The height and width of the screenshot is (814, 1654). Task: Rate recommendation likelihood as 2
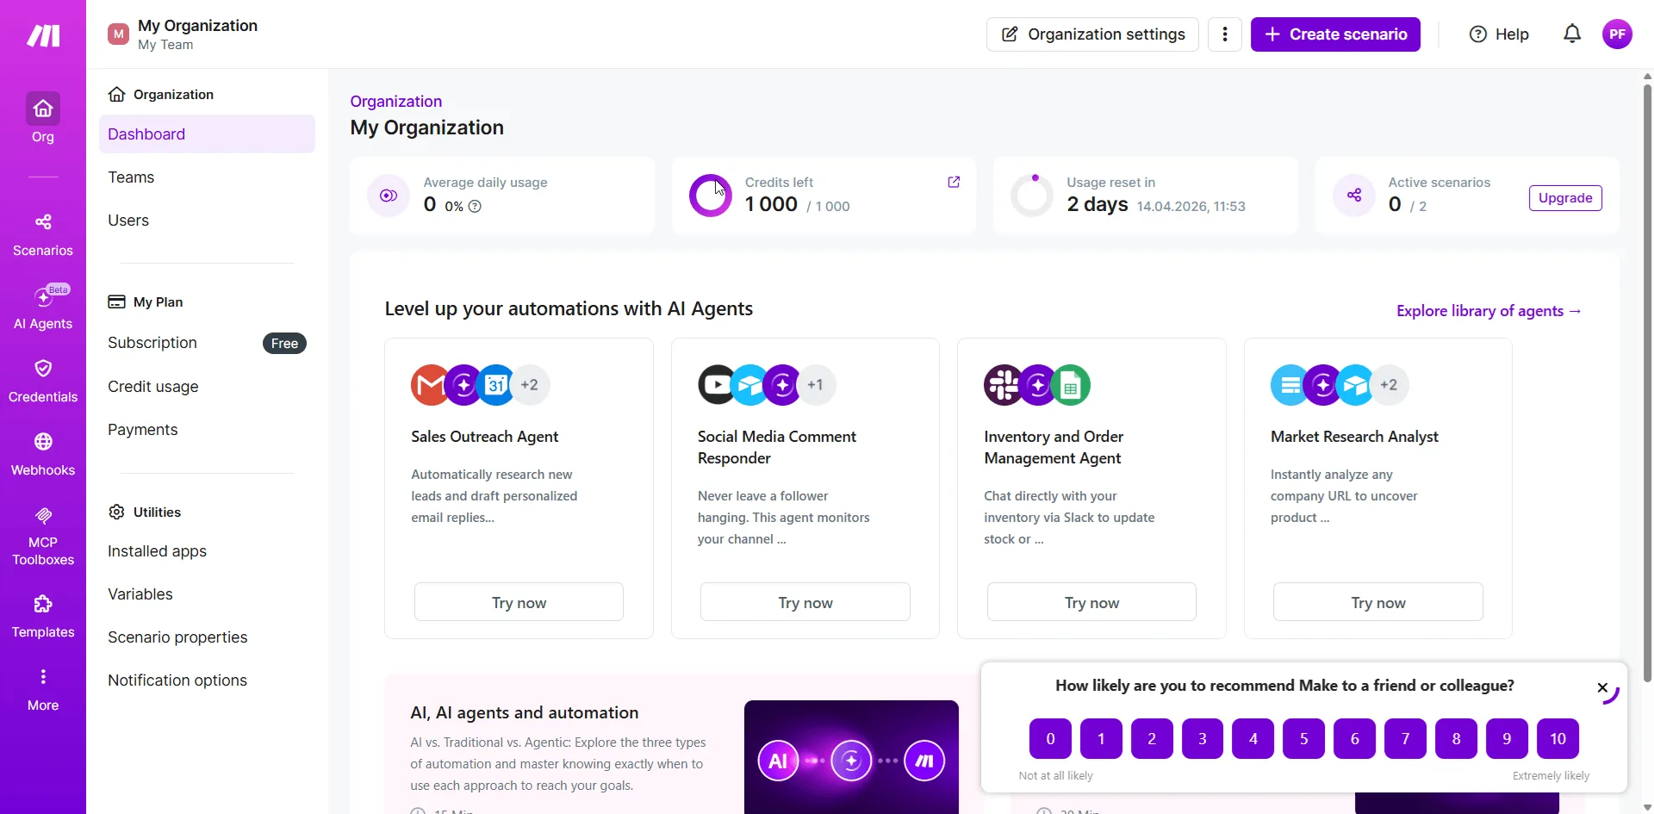pyautogui.click(x=1152, y=739)
